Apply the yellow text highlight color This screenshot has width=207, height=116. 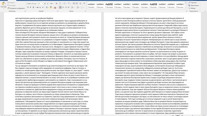pos(51,7)
